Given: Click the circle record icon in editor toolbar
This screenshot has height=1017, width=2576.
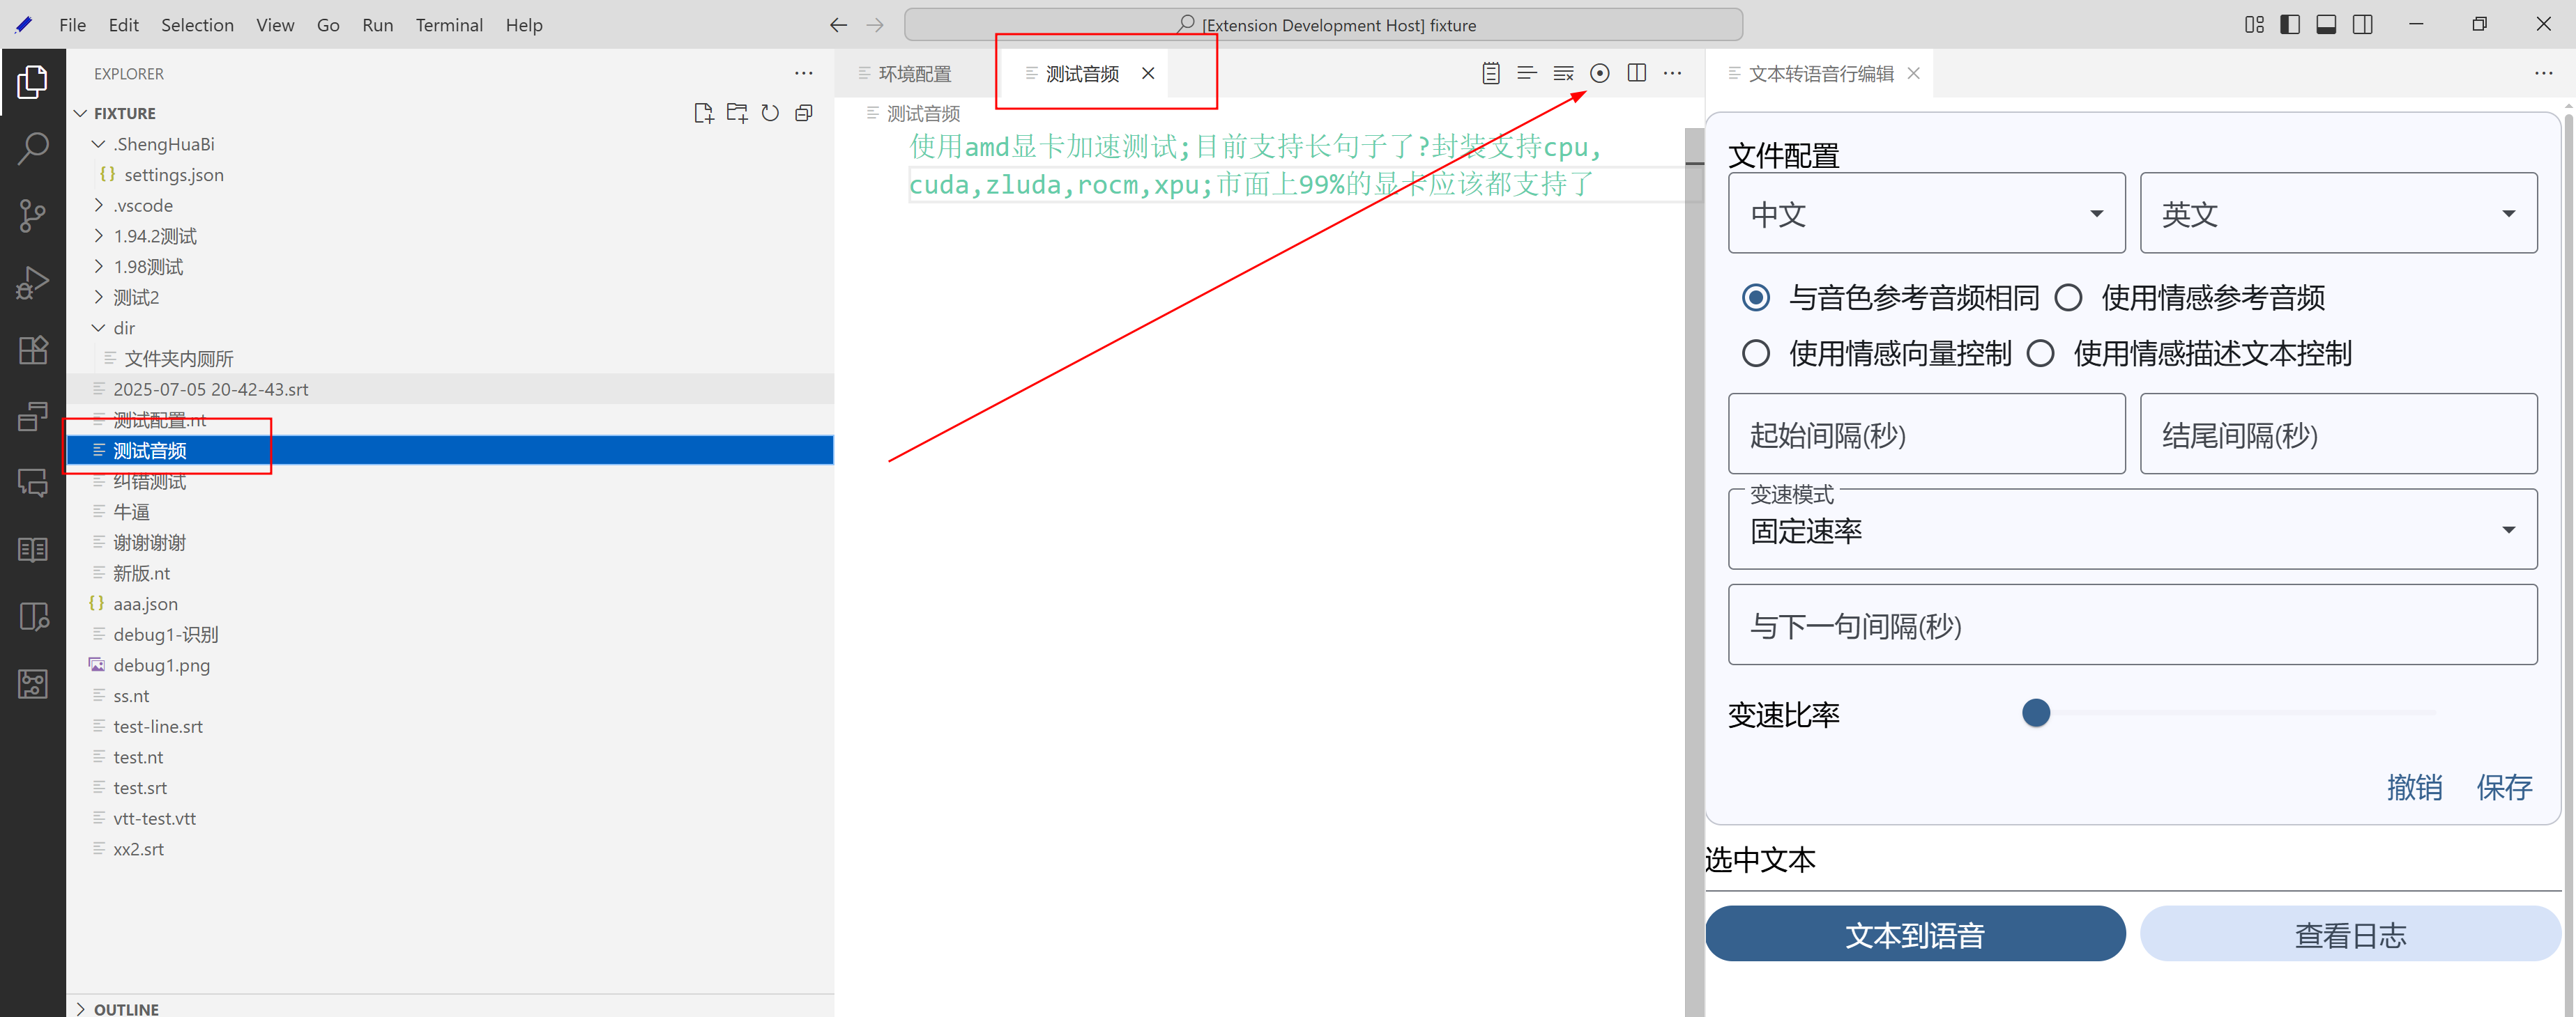Looking at the screenshot, I should 1600,73.
